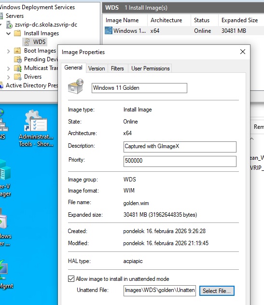Click the Pending Devices folder icon

point(18,59)
